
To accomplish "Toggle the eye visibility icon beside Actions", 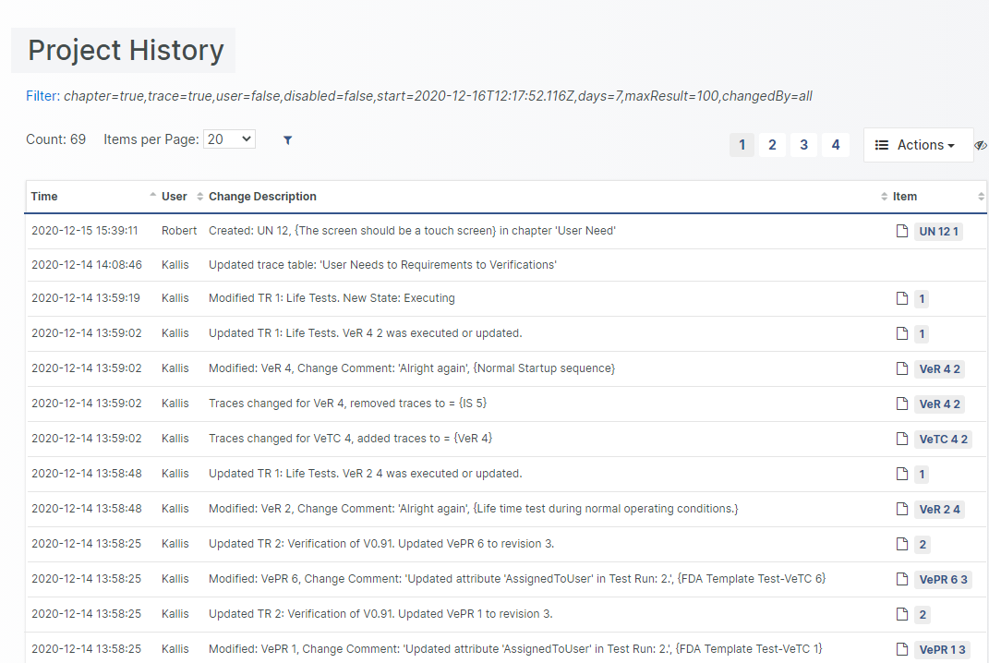I will pos(981,145).
